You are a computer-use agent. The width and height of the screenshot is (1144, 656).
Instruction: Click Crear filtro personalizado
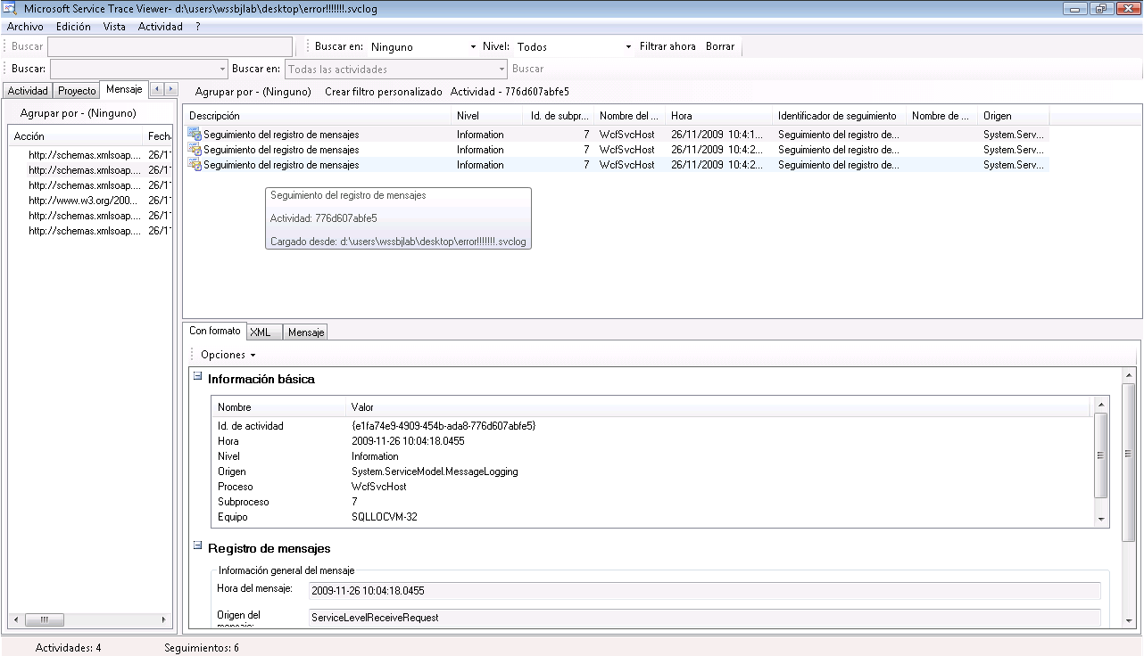click(x=384, y=92)
